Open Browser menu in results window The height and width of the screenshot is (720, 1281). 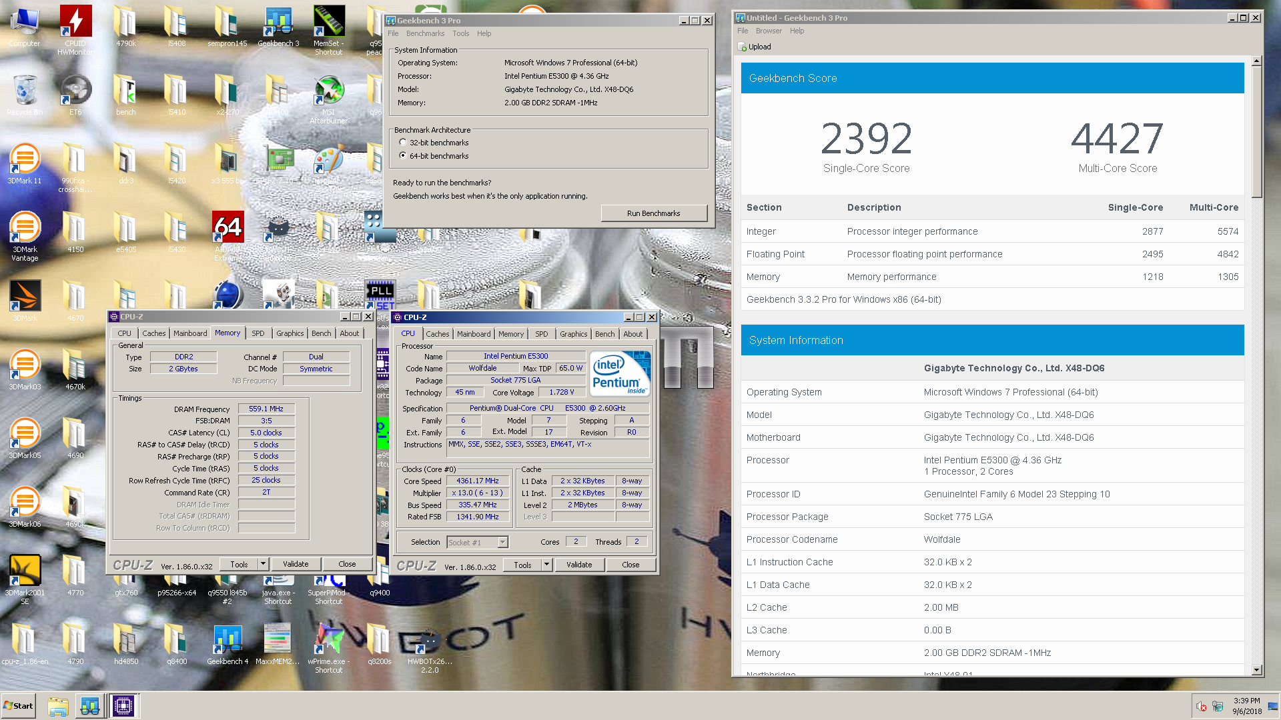click(769, 31)
